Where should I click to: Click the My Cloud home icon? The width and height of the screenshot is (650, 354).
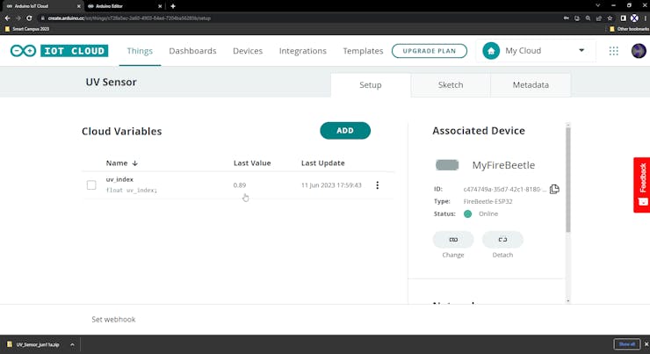pos(491,51)
